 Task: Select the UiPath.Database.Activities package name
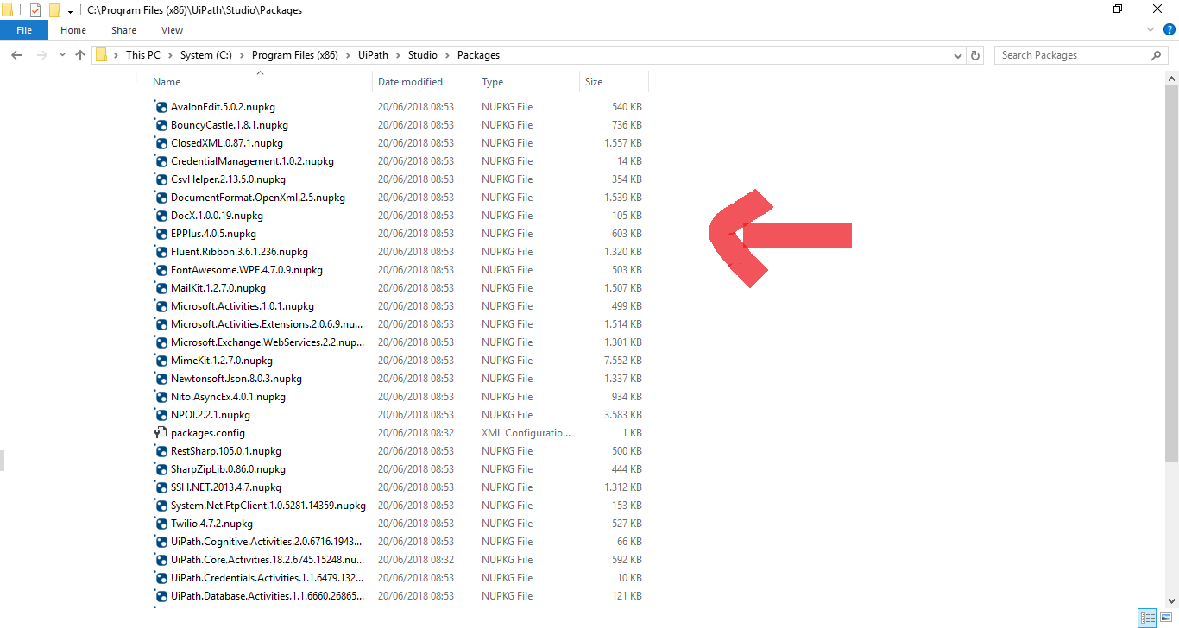268,596
